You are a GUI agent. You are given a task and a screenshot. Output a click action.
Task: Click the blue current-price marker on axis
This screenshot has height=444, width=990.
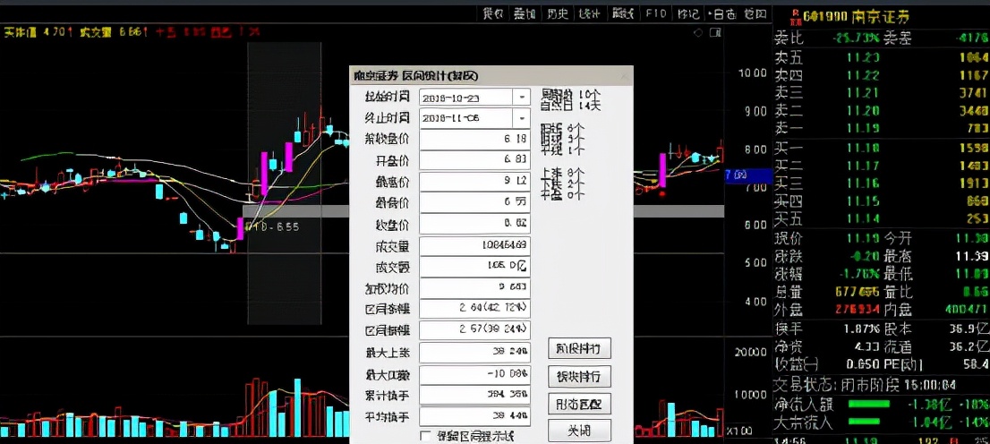[748, 175]
